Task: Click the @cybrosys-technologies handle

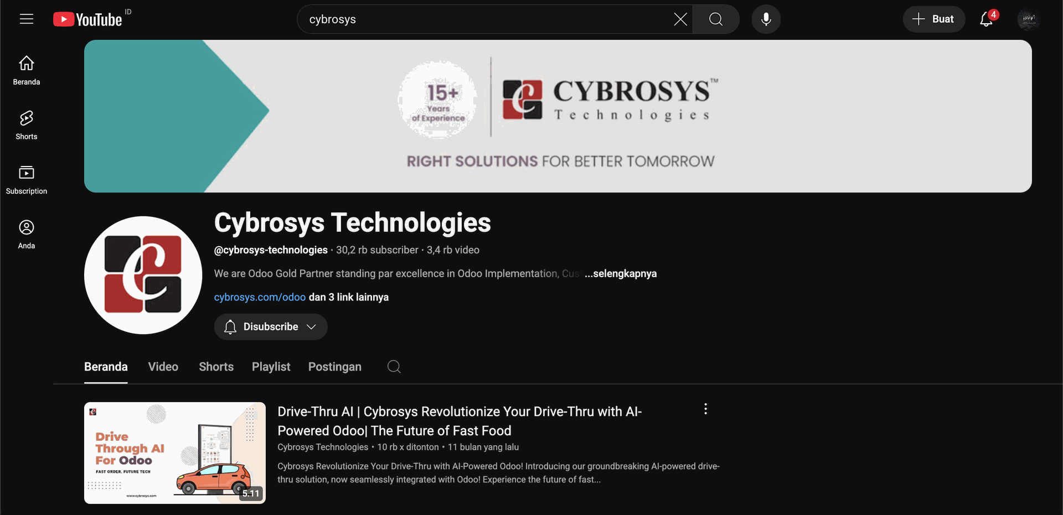Action: point(271,250)
